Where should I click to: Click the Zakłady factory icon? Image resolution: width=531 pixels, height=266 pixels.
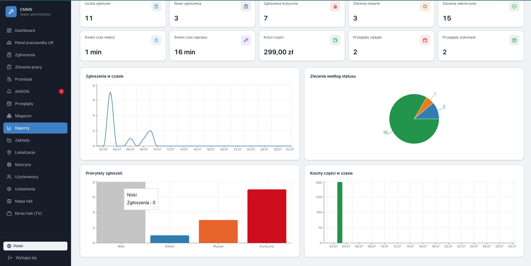click(9, 140)
